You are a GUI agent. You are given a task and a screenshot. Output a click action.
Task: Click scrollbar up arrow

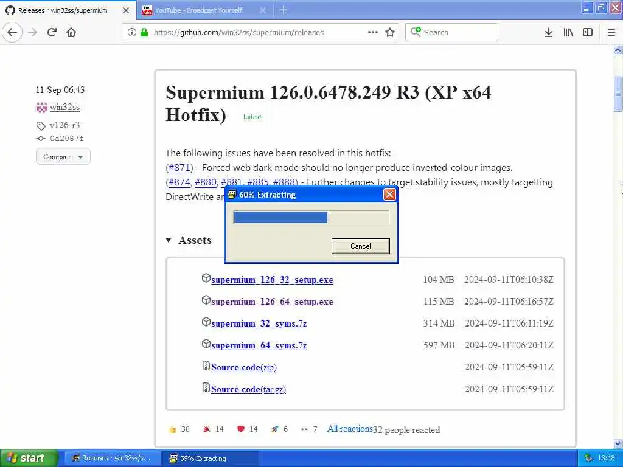(618, 50)
